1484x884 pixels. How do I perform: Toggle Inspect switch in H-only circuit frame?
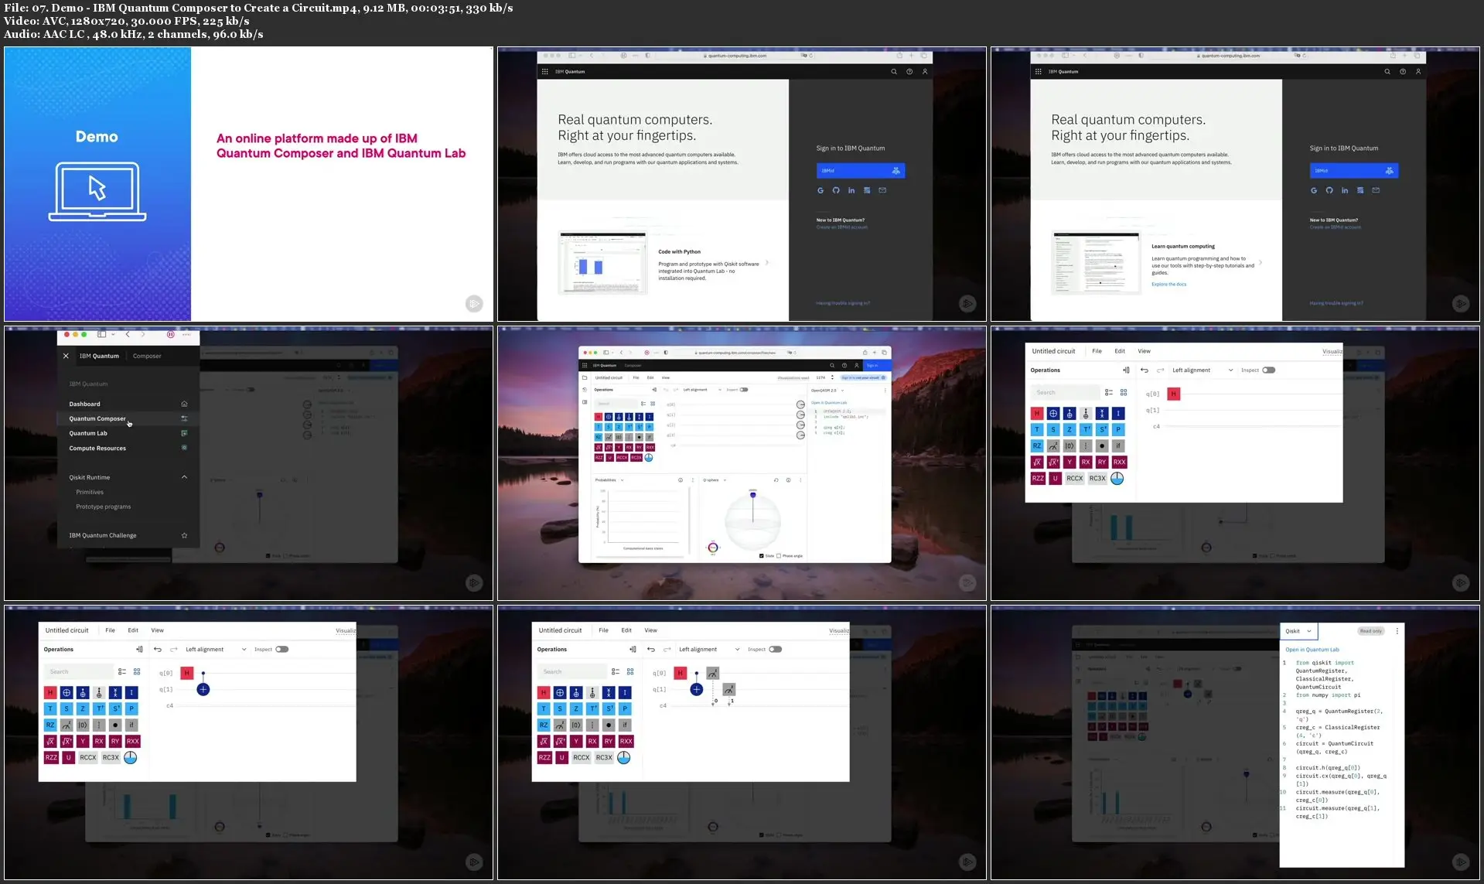pos(1269,370)
